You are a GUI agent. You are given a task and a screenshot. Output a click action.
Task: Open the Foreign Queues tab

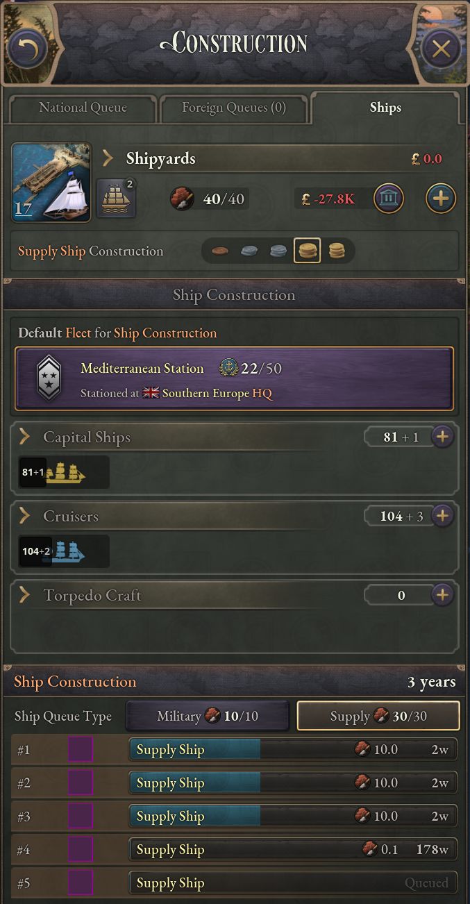tap(233, 108)
